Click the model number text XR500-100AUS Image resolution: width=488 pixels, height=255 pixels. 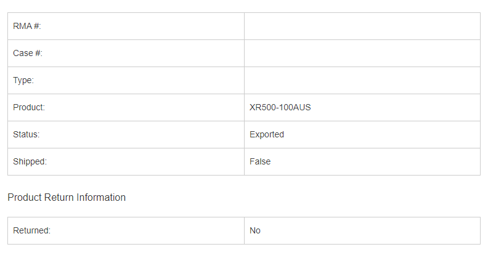[280, 107]
